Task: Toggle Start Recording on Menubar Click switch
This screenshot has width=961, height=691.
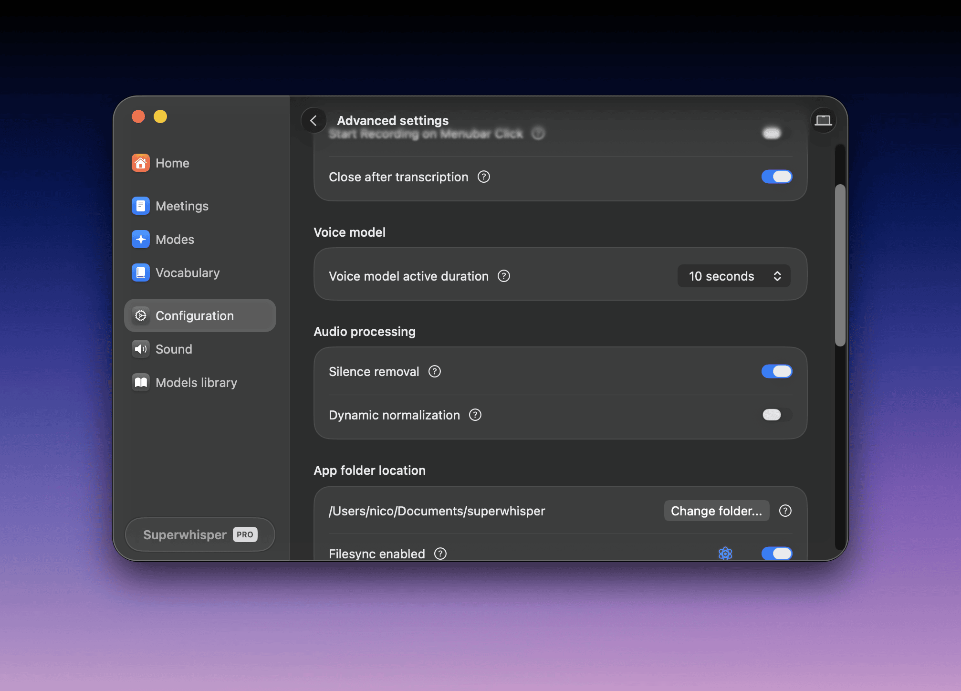Action: coord(777,134)
